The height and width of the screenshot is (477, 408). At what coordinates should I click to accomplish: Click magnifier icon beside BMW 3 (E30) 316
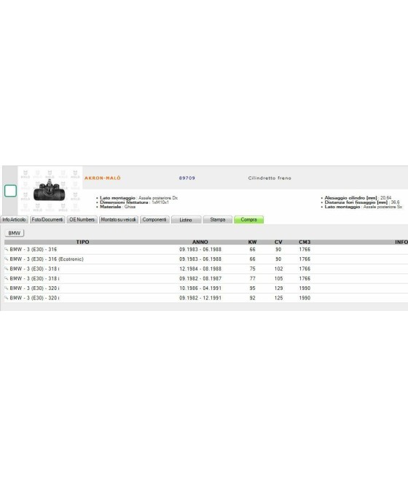[6, 249]
